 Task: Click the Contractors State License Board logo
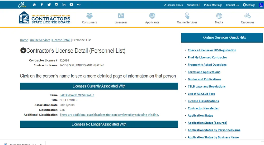pyautogui.click(x=45, y=18)
